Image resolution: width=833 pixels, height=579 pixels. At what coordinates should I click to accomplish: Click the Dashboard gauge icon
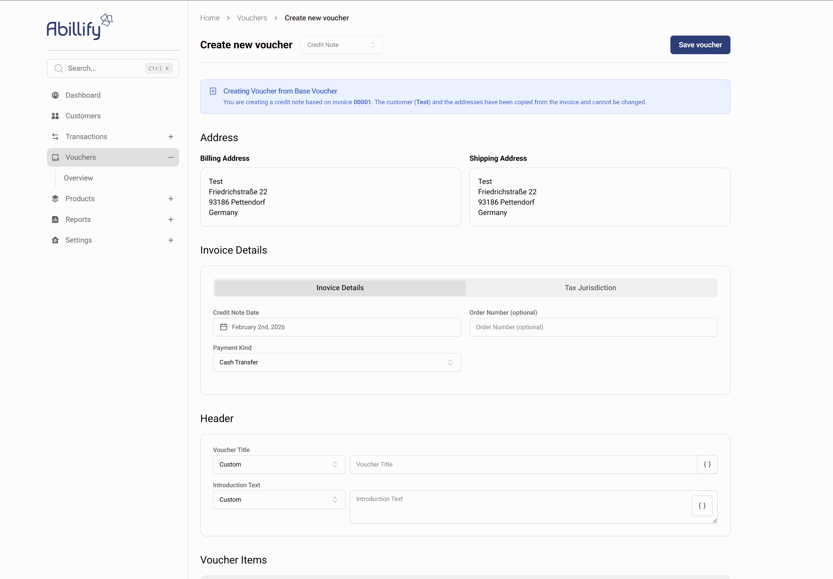click(x=55, y=95)
